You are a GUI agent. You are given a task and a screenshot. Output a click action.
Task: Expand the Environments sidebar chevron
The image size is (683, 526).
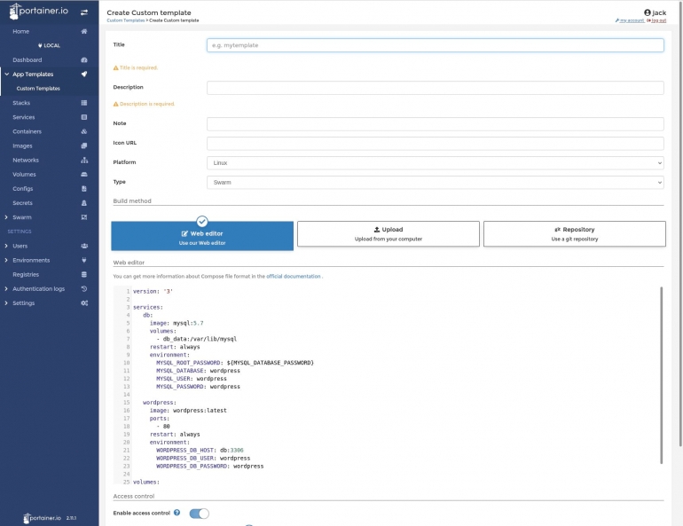click(6, 261)
